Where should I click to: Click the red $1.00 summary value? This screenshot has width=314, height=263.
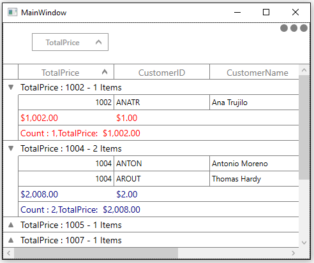click(x=127, y=118)
